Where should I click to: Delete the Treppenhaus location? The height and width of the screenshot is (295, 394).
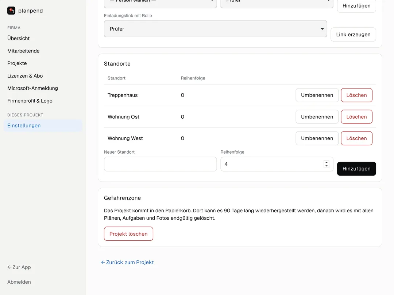click(x=356, y=95)
